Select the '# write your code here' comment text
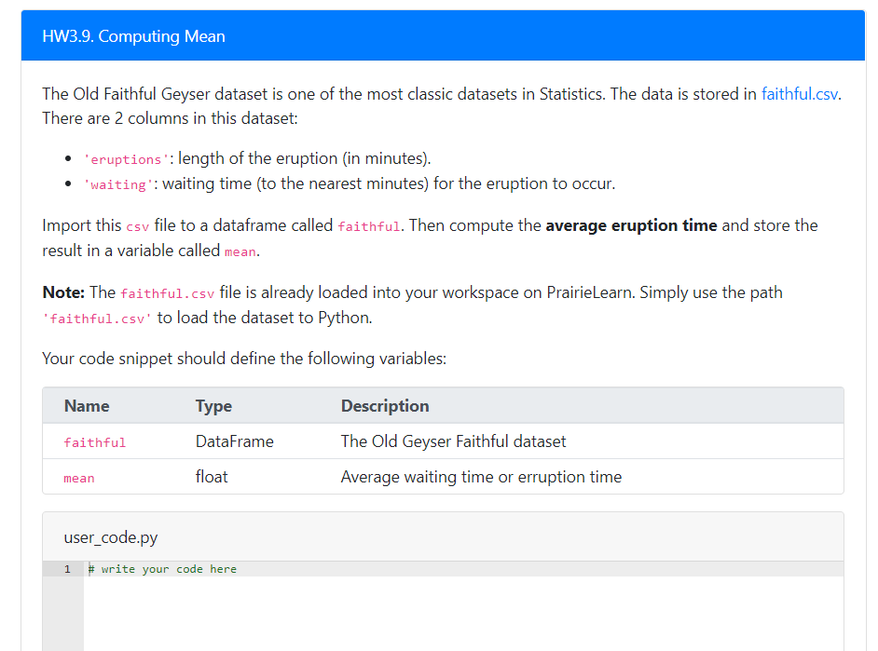The height and width of the screenshot is (651, 878). click(161, 569)
